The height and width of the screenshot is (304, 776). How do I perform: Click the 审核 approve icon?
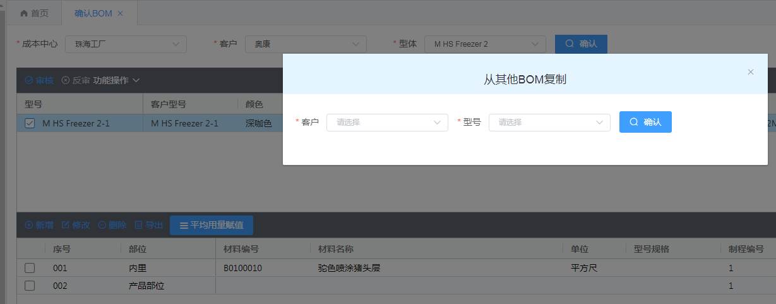(28, 81)
